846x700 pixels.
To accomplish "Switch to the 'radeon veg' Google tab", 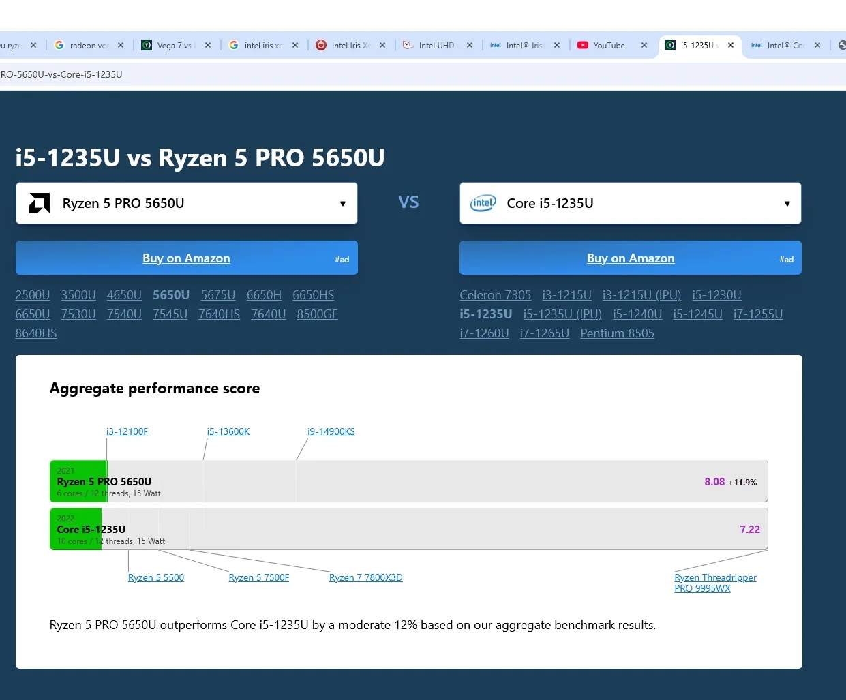I will (89, 46).
